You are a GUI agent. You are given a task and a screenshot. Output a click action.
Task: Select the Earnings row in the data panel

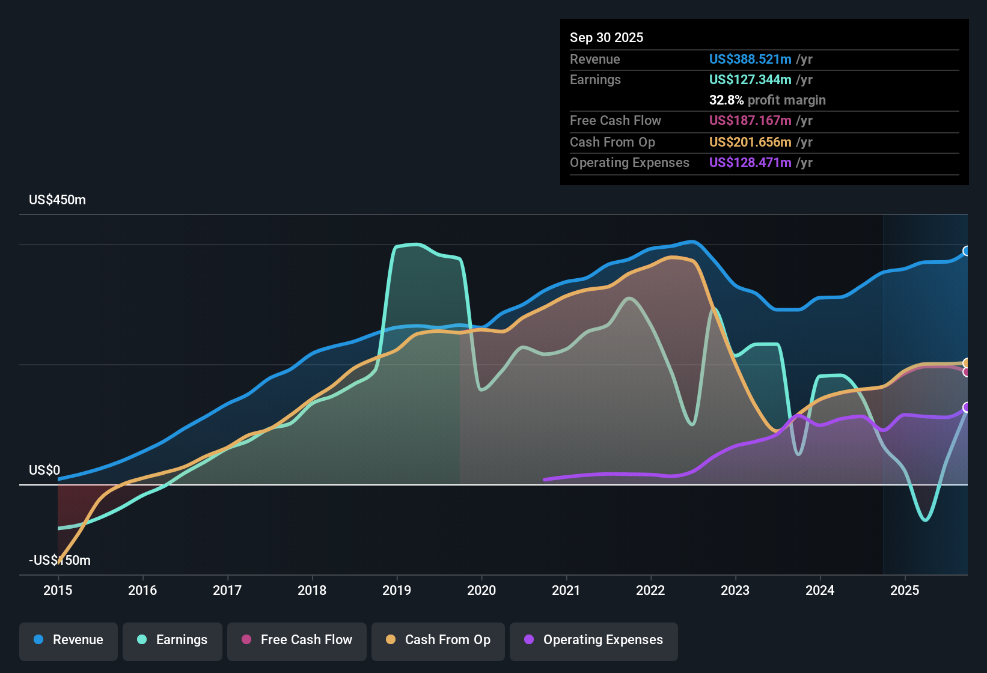pos(595,79)
